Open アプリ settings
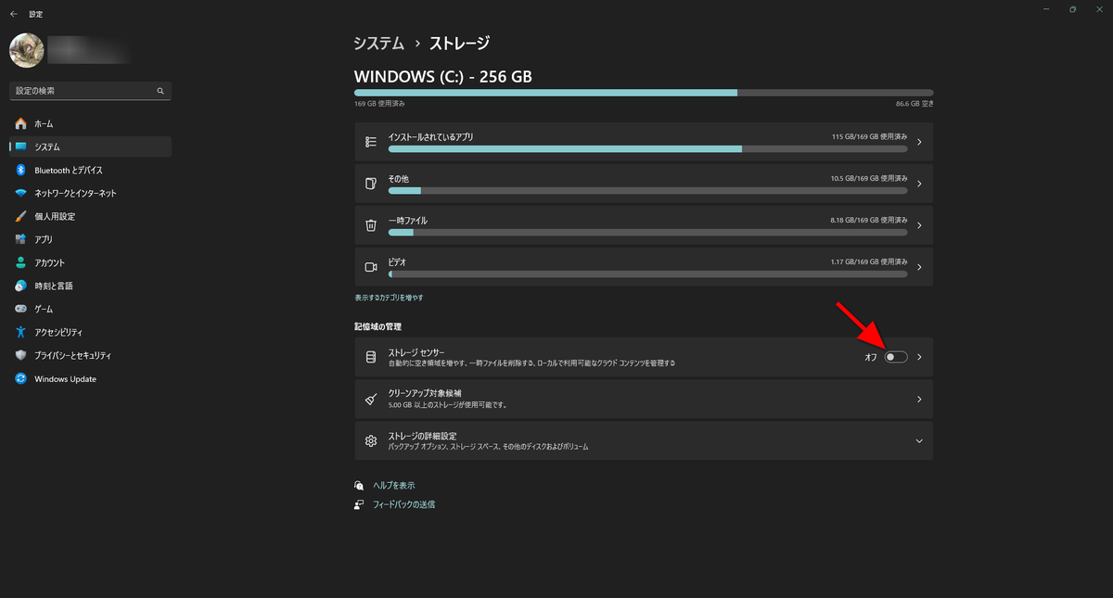 tap(90, 239)
